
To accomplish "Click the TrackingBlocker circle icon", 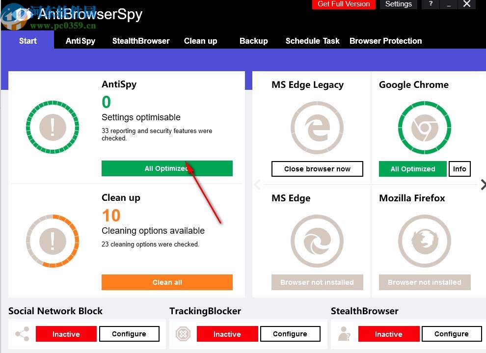I will coord(183,334).
